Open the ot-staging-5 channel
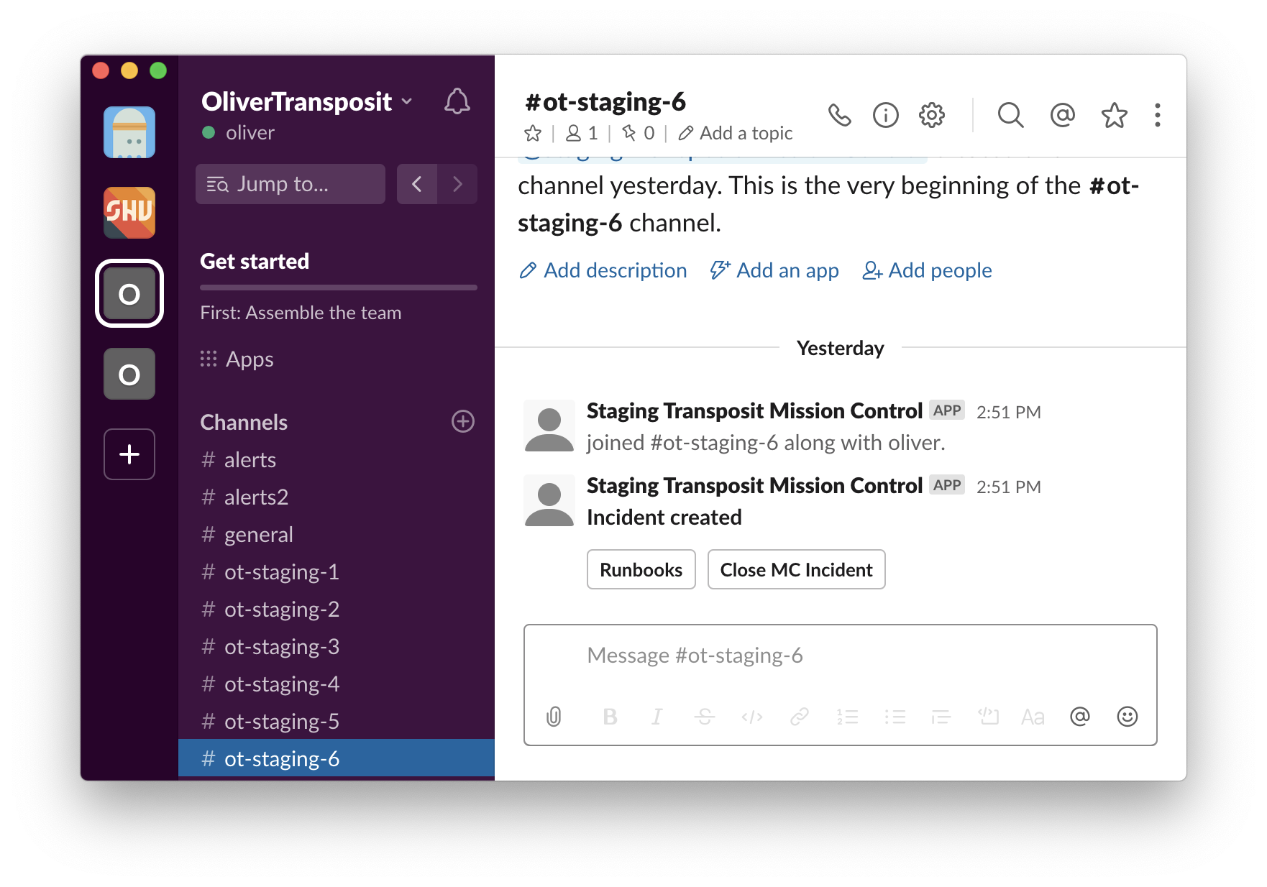The height and width of the screenshot is (887, 1267). click(x=337, y=722)
